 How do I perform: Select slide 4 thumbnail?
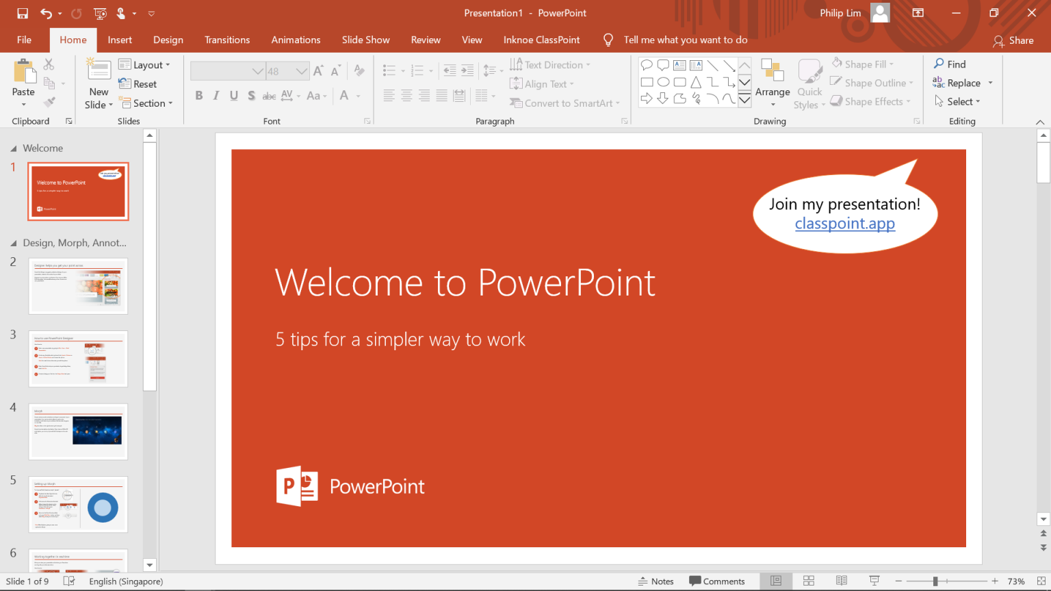(x=78, y=431)
